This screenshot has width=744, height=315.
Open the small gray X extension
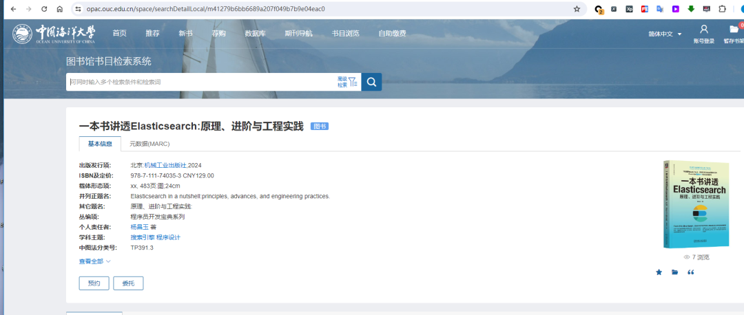[x=614, y=9]
